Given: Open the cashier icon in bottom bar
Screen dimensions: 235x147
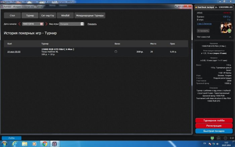Looking at the screenshot, I should [219, 138].
